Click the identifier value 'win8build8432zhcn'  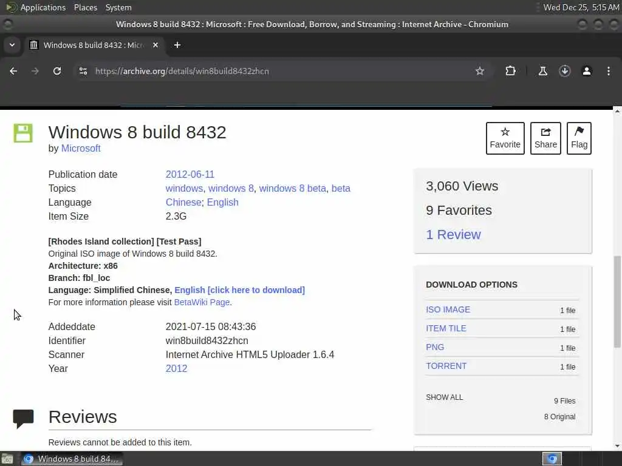click(207, 341)
